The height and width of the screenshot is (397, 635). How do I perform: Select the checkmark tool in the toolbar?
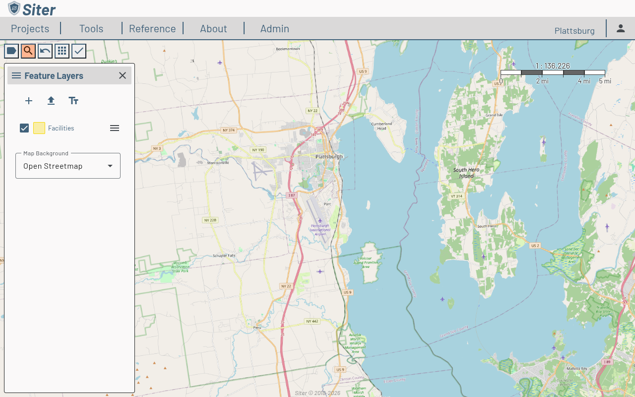[x=78, y=51]
